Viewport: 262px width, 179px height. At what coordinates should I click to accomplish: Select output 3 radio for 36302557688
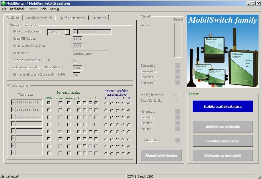tap(112, 118)
